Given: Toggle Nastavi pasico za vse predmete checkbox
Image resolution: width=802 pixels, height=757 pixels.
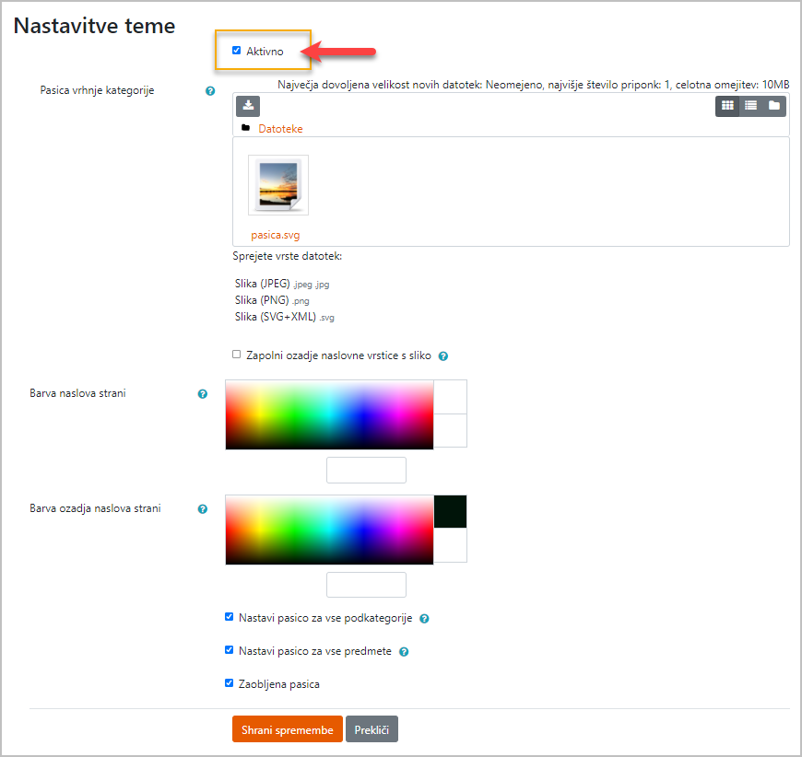Looking at the screenshot, I should tap(230, 649).
